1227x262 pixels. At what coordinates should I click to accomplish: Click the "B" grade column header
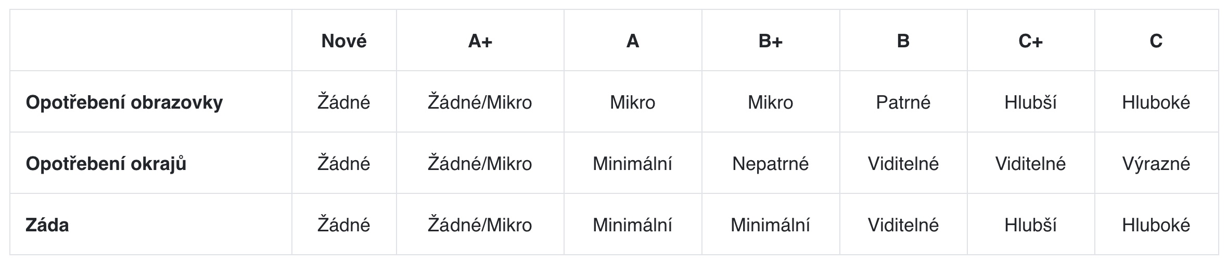(903, 41)
